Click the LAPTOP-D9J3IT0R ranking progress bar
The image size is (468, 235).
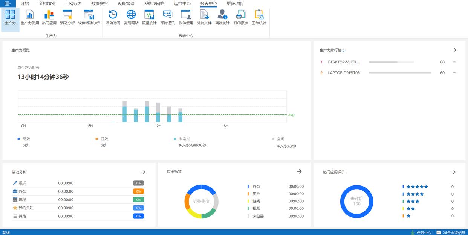click(400, 73)
